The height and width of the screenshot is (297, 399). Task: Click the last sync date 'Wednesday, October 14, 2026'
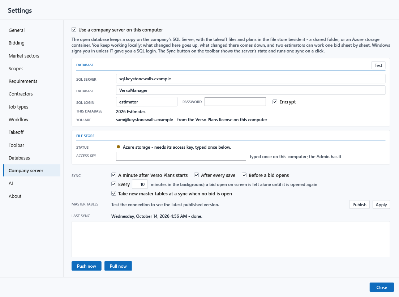point(140,216)
